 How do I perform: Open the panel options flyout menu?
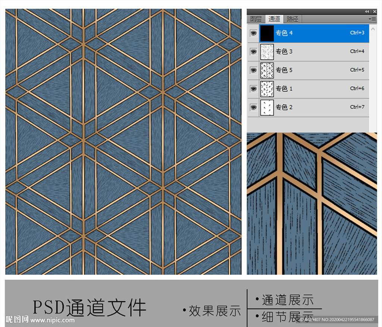[372, 19]
